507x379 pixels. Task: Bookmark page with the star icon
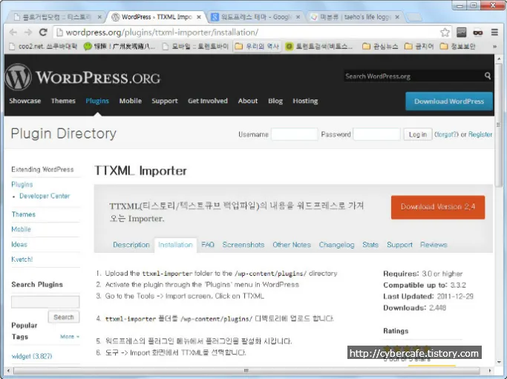[445, 33]
